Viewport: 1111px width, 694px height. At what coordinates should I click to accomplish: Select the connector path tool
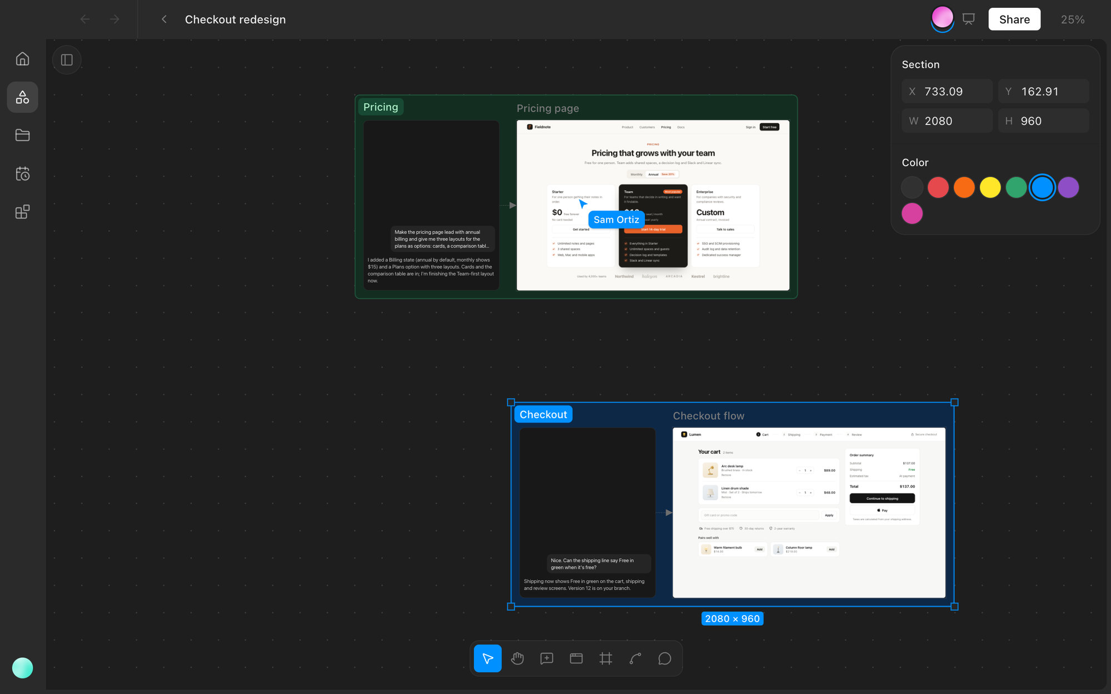pyautogui.click(x=635, y=658)
